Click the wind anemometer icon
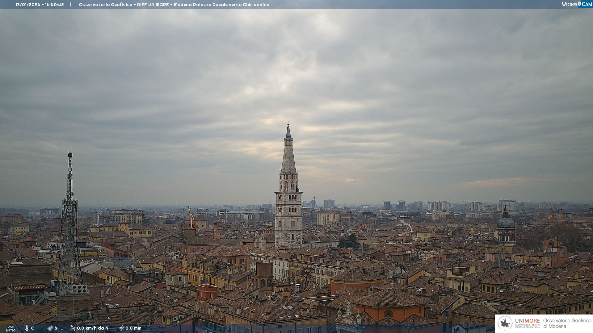Screen dimensions: 593x333 [x=73, y=328]
